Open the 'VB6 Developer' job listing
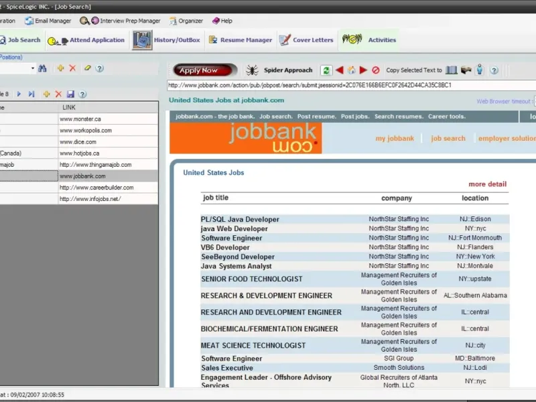The height and width of the screenshot is (402, 536). click(225, 247)
